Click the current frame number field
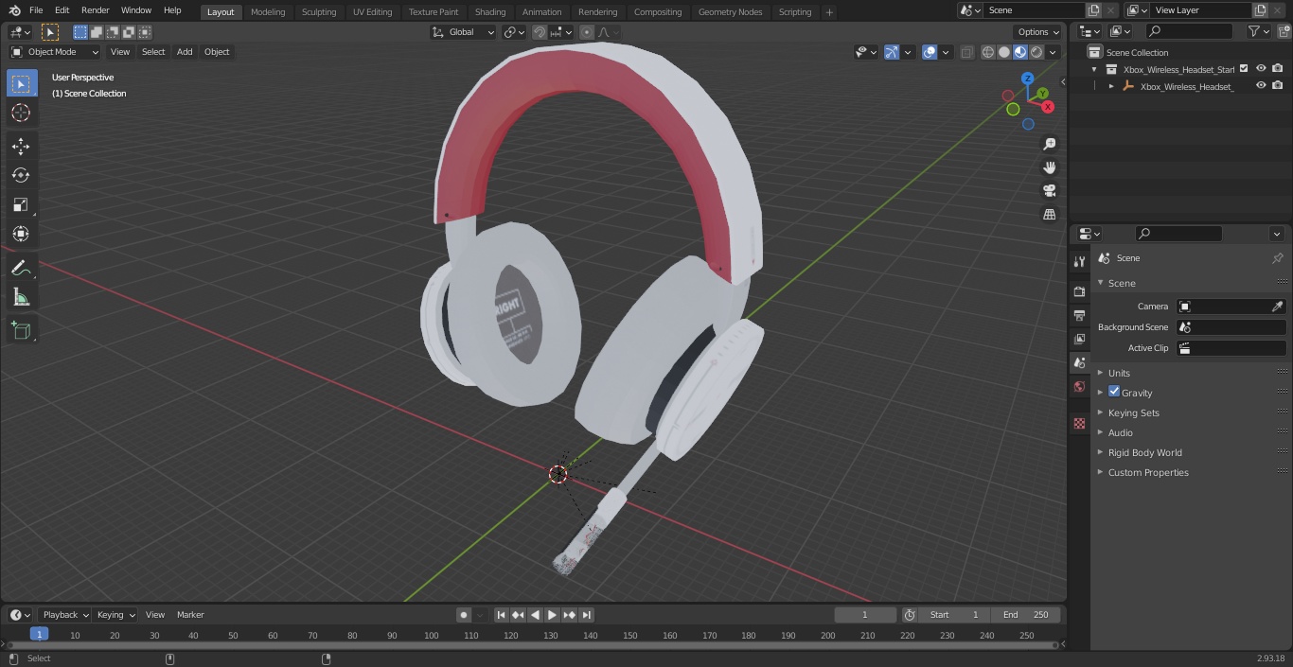1293x667 pixels. 864,615
